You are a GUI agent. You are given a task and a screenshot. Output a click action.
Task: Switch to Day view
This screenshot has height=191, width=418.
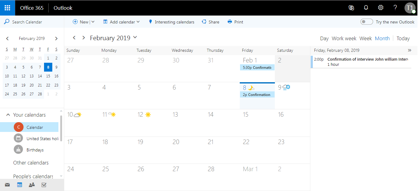point(324,38)
